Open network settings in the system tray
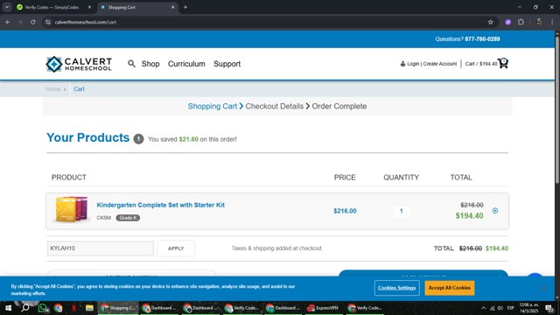This screenshot has width=560, height=315. [x=492, y=308]
